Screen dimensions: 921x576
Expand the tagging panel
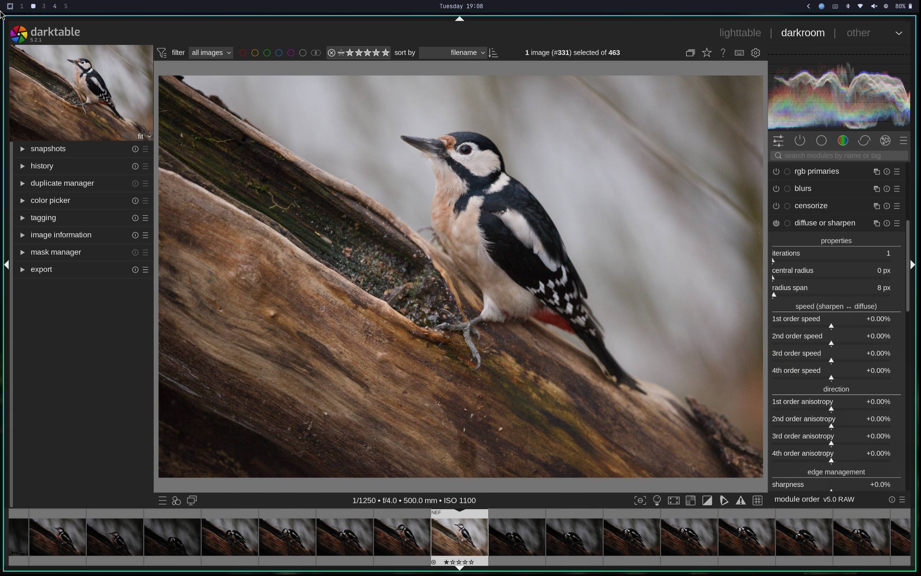[x=43, y=218]
